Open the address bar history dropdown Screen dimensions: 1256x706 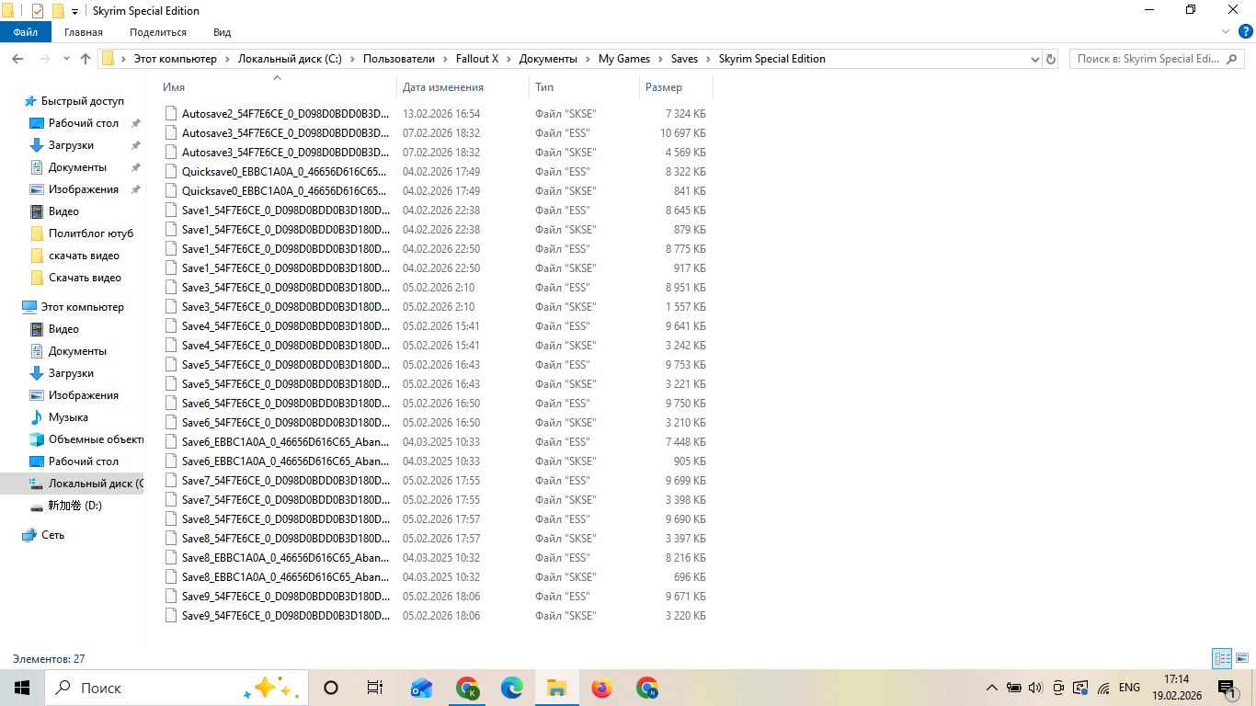pos(1034,59)
